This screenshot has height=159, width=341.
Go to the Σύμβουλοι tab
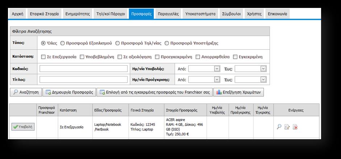pyautogui.click(x=232, y=14)
